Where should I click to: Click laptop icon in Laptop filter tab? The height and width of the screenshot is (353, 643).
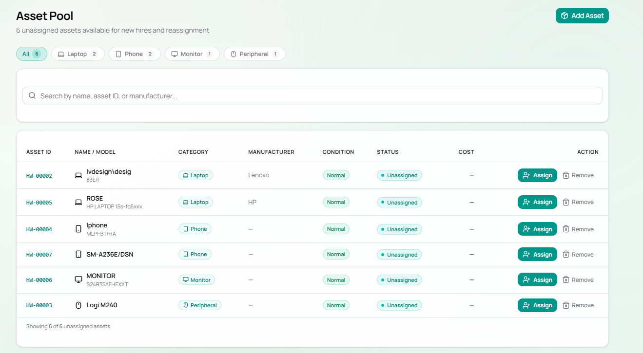(61, 54)
